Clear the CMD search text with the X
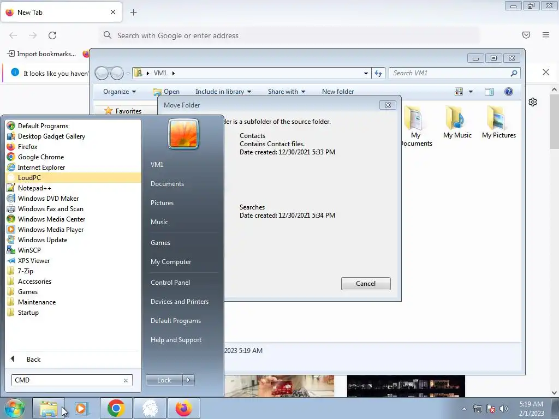The width and height of the screenshot is (559, 419). [126, 380]
